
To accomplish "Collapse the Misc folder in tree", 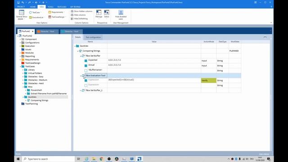I will [23, 87].
